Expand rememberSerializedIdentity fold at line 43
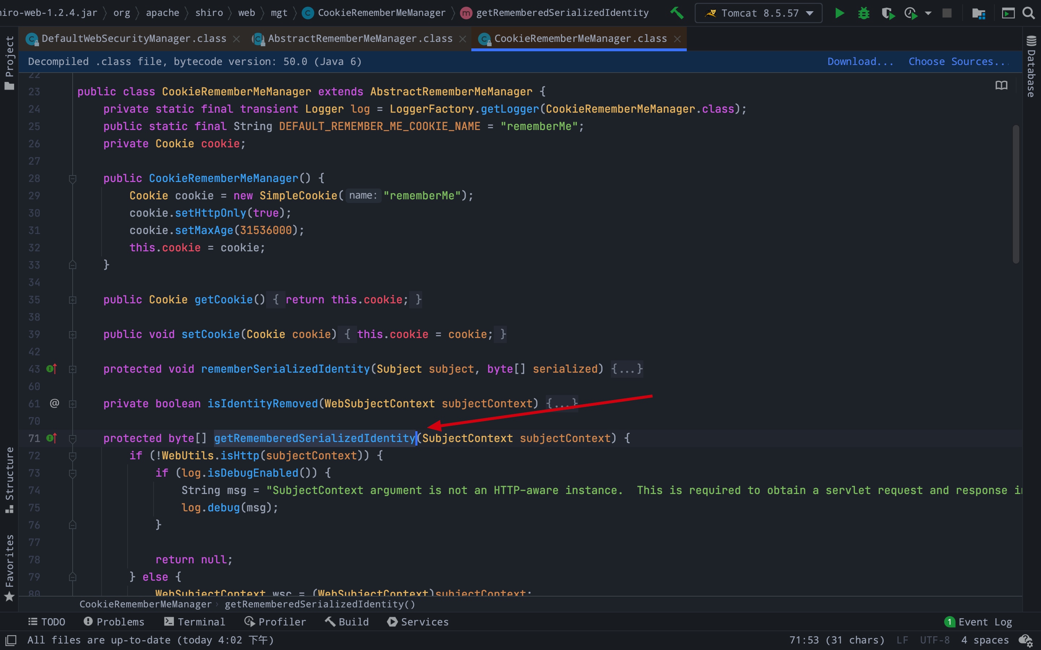This screenshot has width=1041, height=650. tap(73, 369)
